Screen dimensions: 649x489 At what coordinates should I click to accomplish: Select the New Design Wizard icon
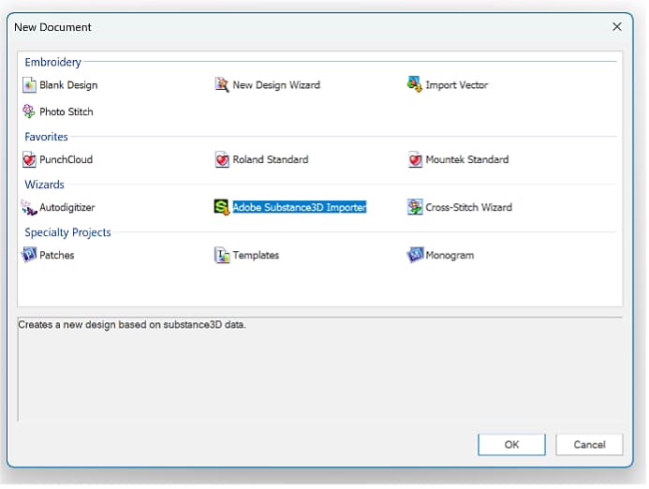click(x=222, y=85)
